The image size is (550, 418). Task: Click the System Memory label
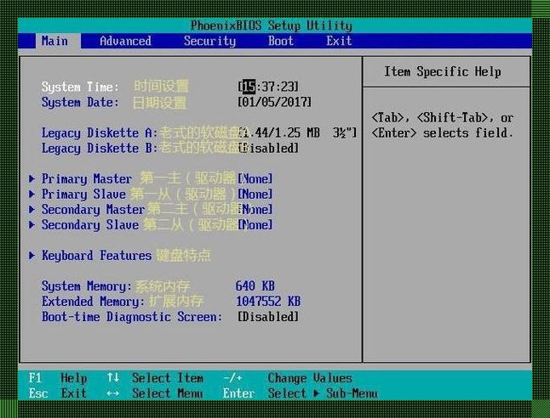click(87, 286)
